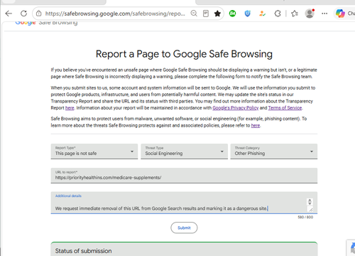Click the Additional details scroll stepper
This screenshot has width=355, height=256.
(310, 202)
